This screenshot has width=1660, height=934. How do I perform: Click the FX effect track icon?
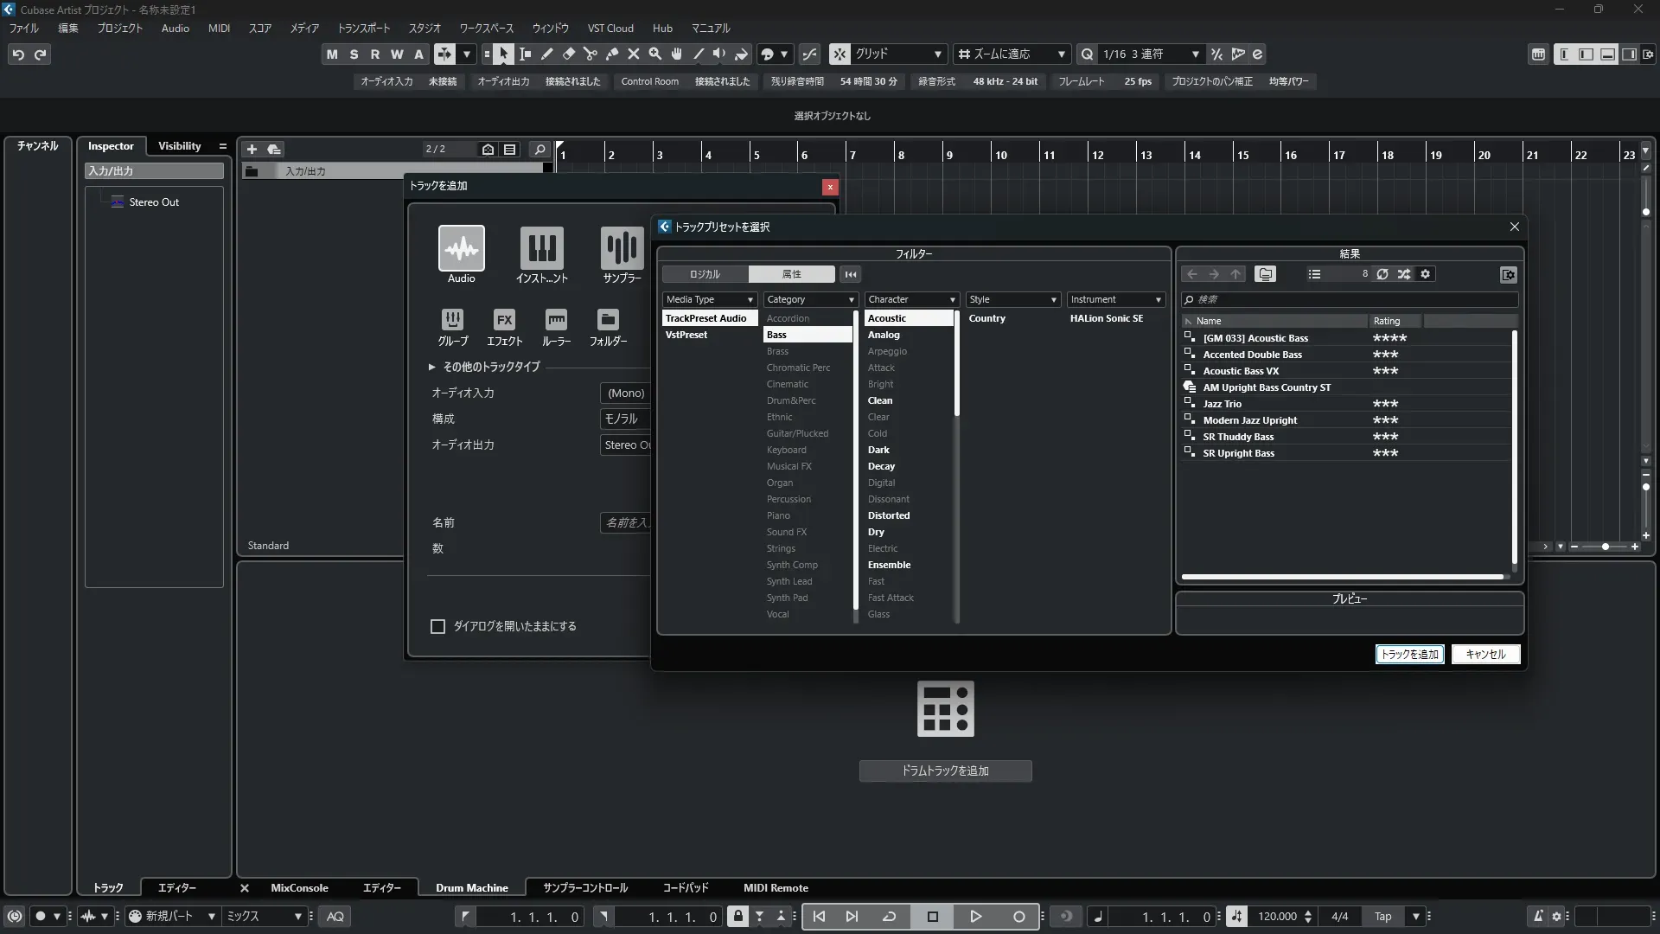click(x=504, y=319)
